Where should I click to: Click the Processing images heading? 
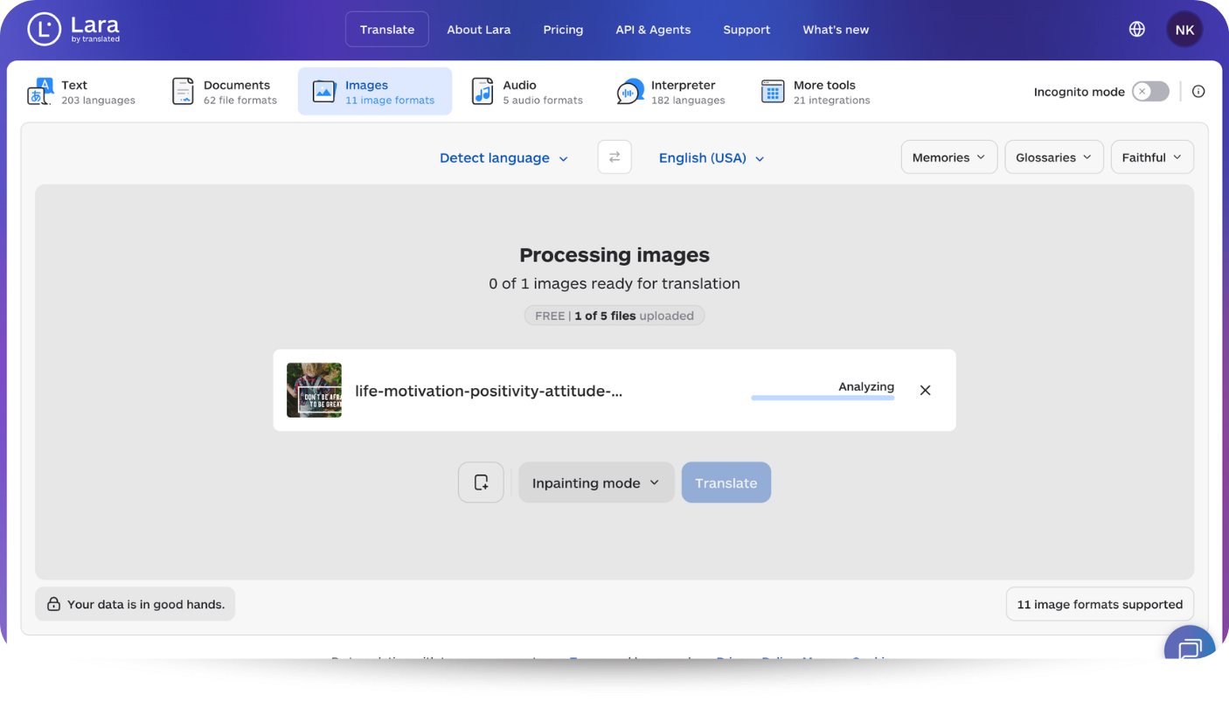(x=614, y=255)
